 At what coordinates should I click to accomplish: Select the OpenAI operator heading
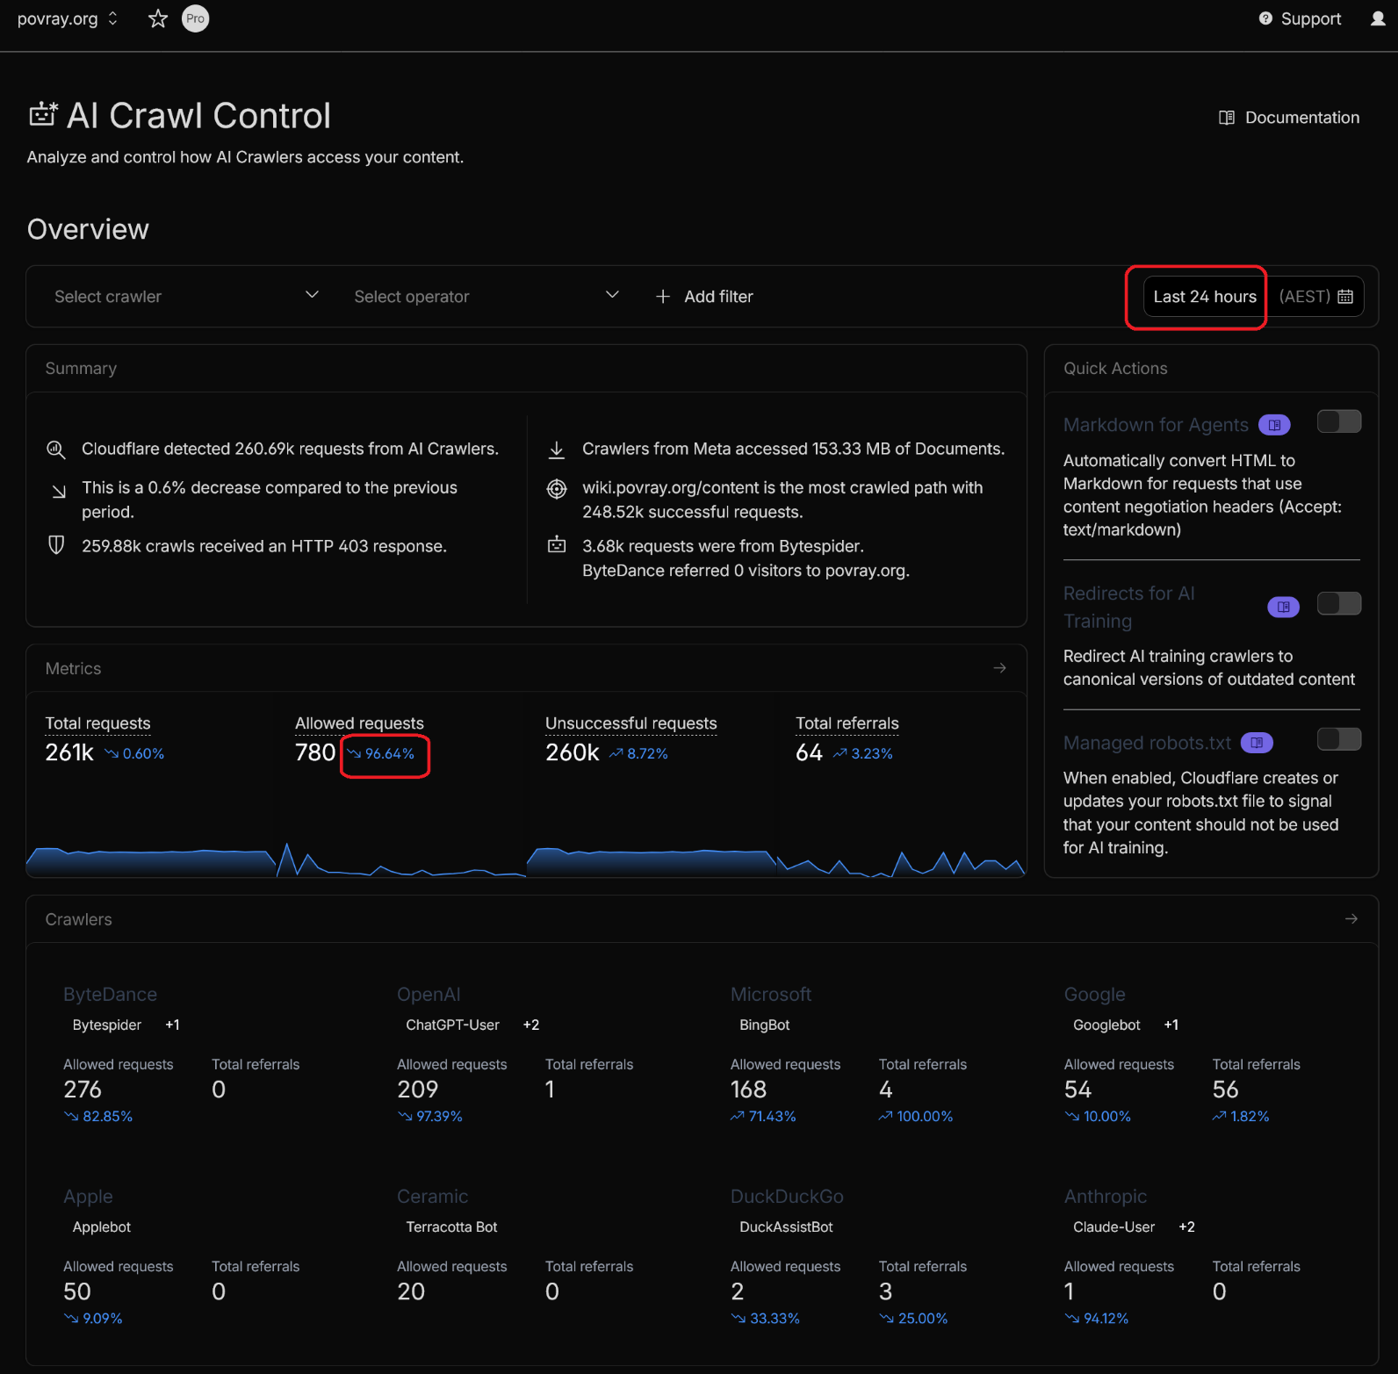click(429, 995)
